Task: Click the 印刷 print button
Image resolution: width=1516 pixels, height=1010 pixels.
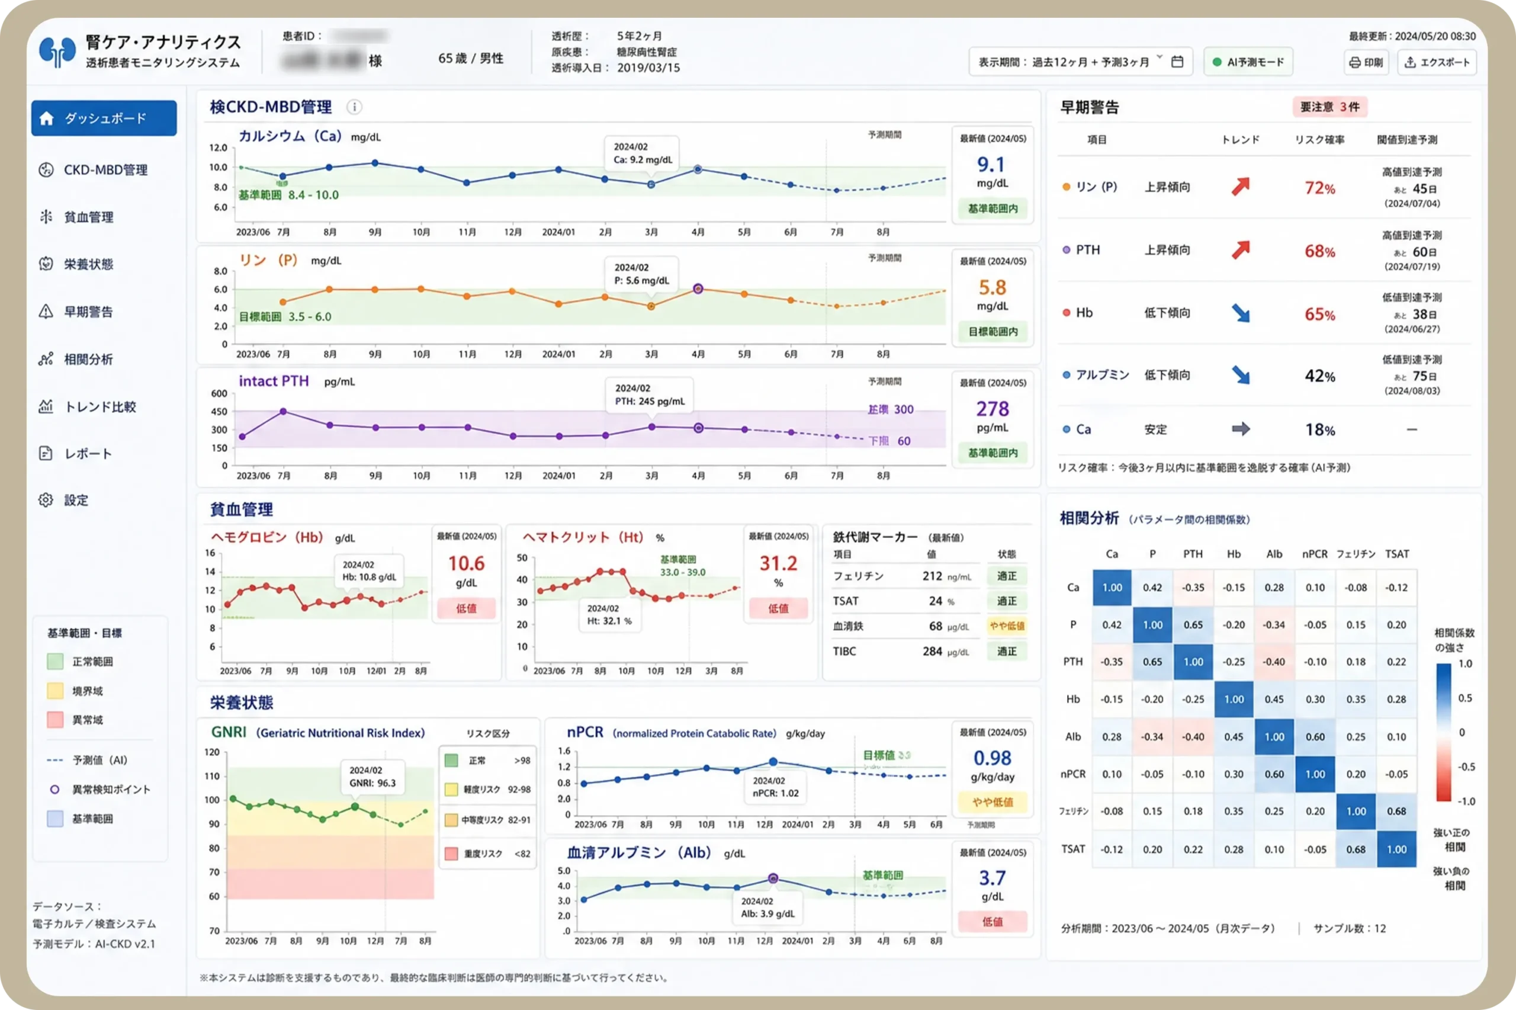Action: coord(1367,62)
